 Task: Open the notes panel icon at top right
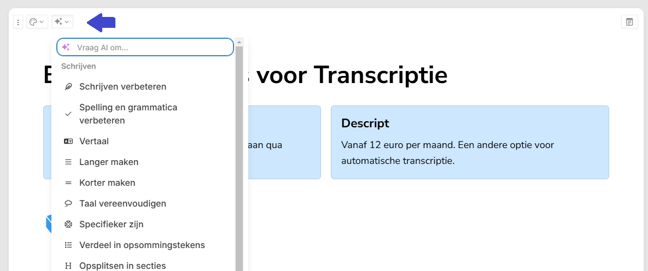click(x=629, y=22)
